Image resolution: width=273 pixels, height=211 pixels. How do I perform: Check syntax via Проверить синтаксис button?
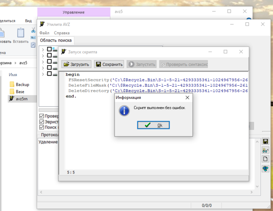point(183,64)
